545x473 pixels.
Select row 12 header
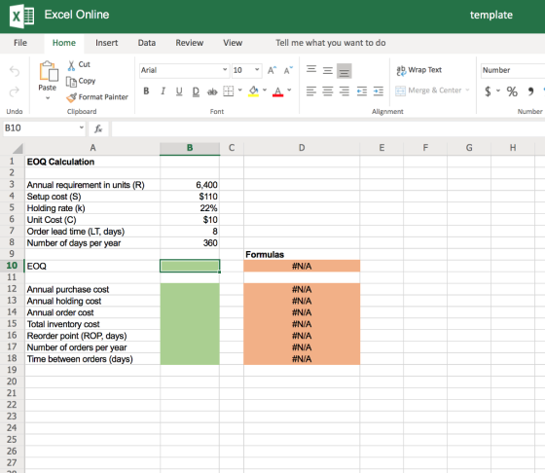click(12, 289)
